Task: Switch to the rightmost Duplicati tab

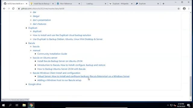Action: click(147, 4)
